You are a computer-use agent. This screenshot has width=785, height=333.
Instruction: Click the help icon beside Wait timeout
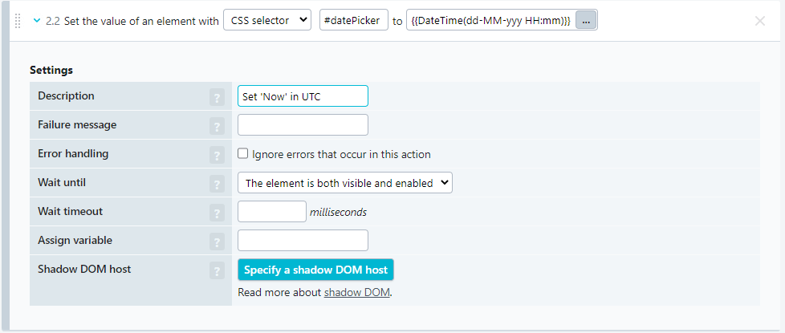(217, 213)
